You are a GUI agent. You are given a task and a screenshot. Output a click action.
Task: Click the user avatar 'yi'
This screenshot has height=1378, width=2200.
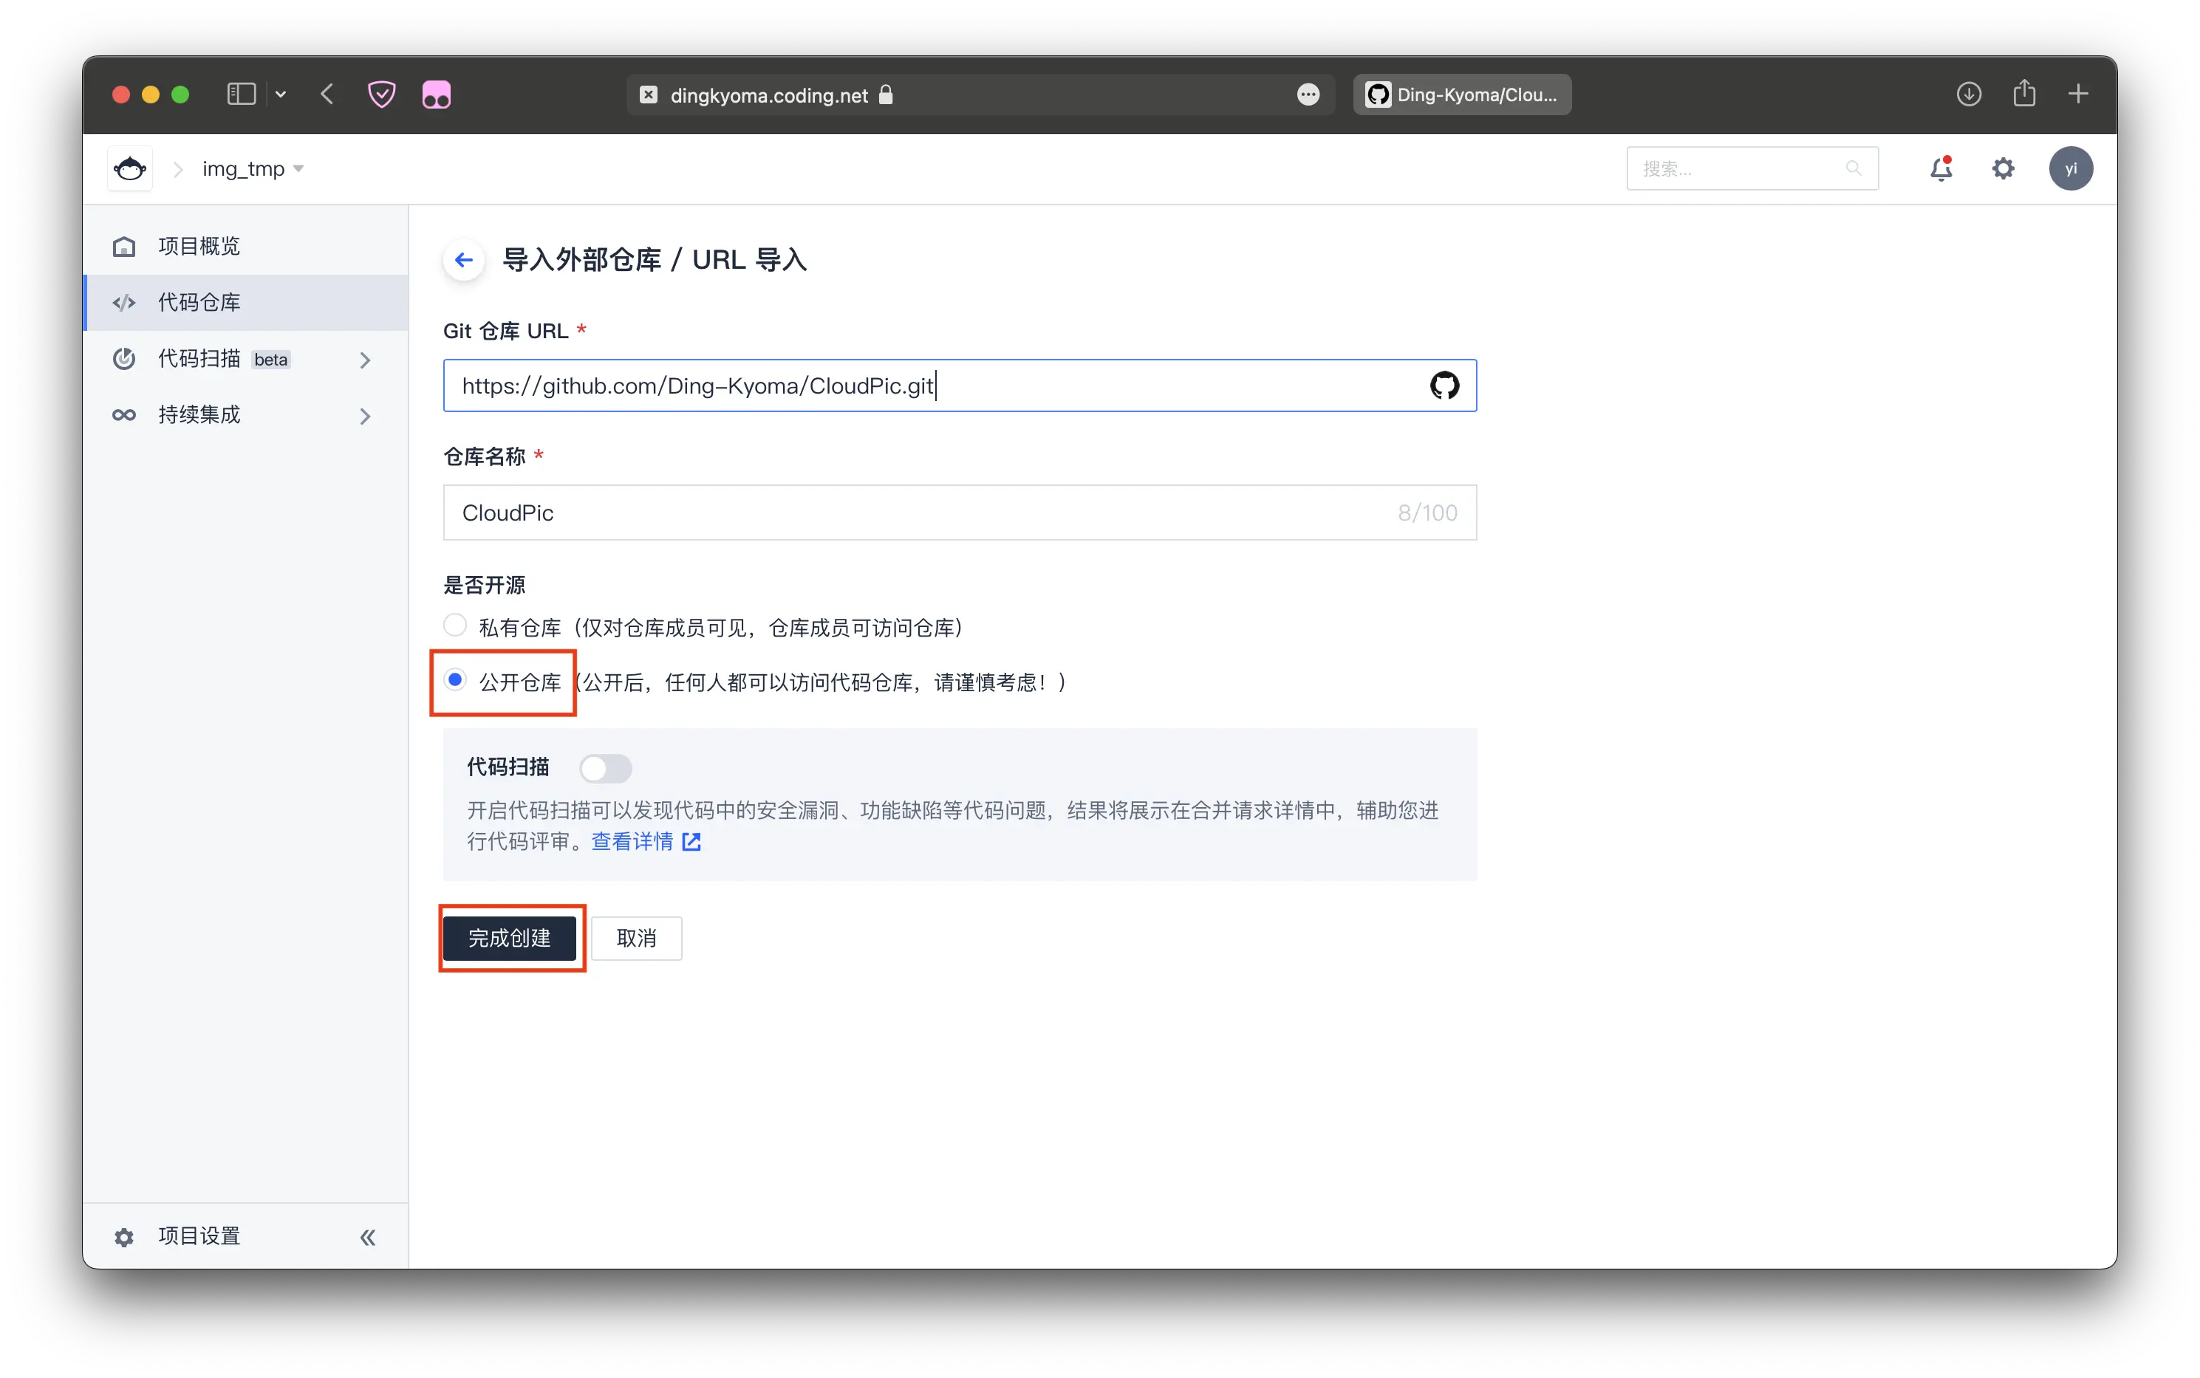pyautogui.click(x=2070, y=168)
